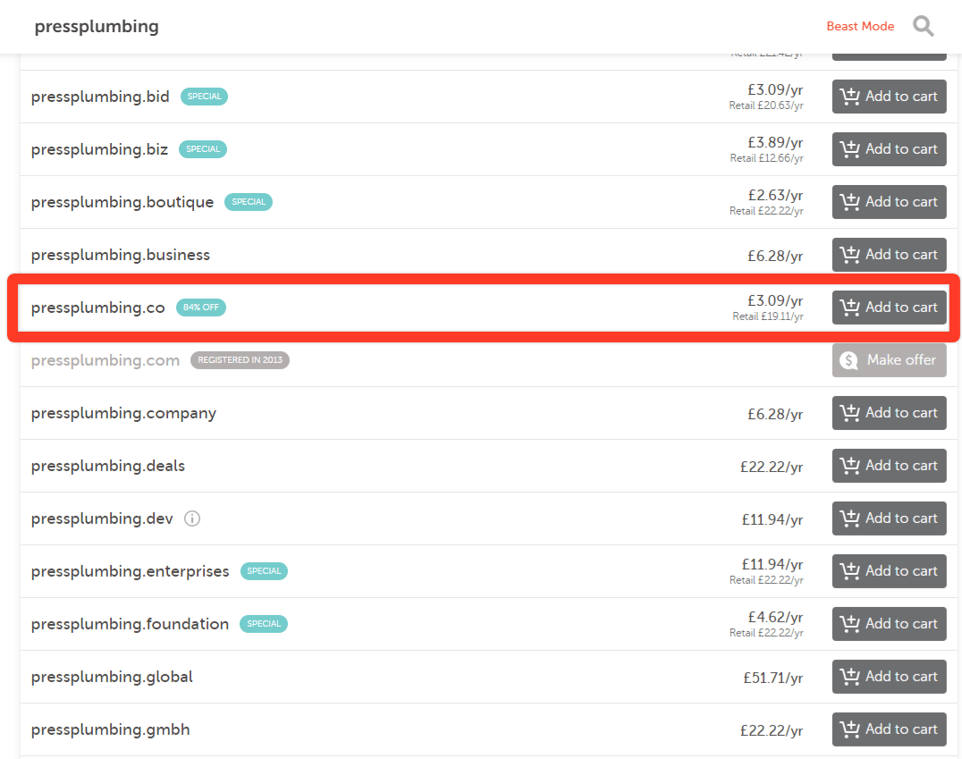Screen dimensions: 962x759
Task: Click SPECIAL badge on pressplumbing.biz
Action: (x=202, y=149)
